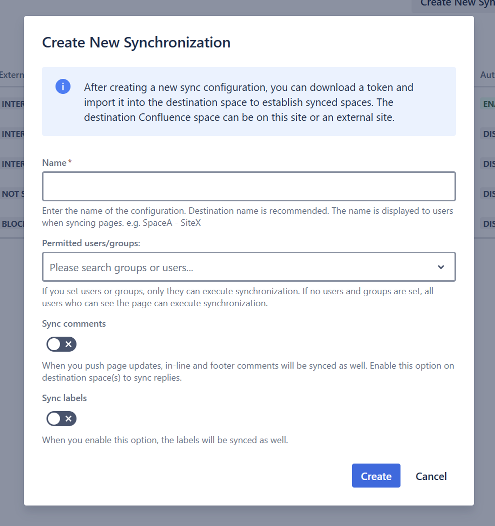Click the 'Sync labels' heading text
This screenshot has height=526, width=495.
click(64, 398)
